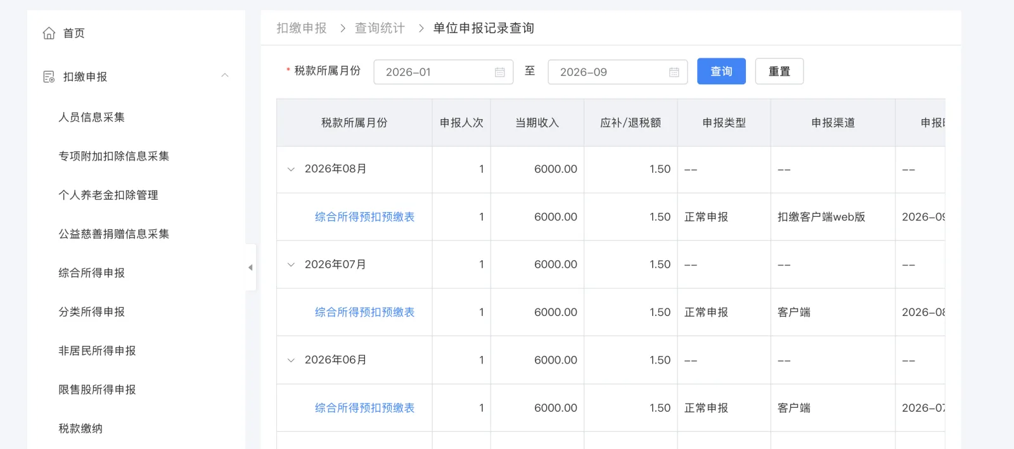Click the 2026年07月 row label
The width and height of the screenshot is (1014, 449).
(x=336, y=265)
